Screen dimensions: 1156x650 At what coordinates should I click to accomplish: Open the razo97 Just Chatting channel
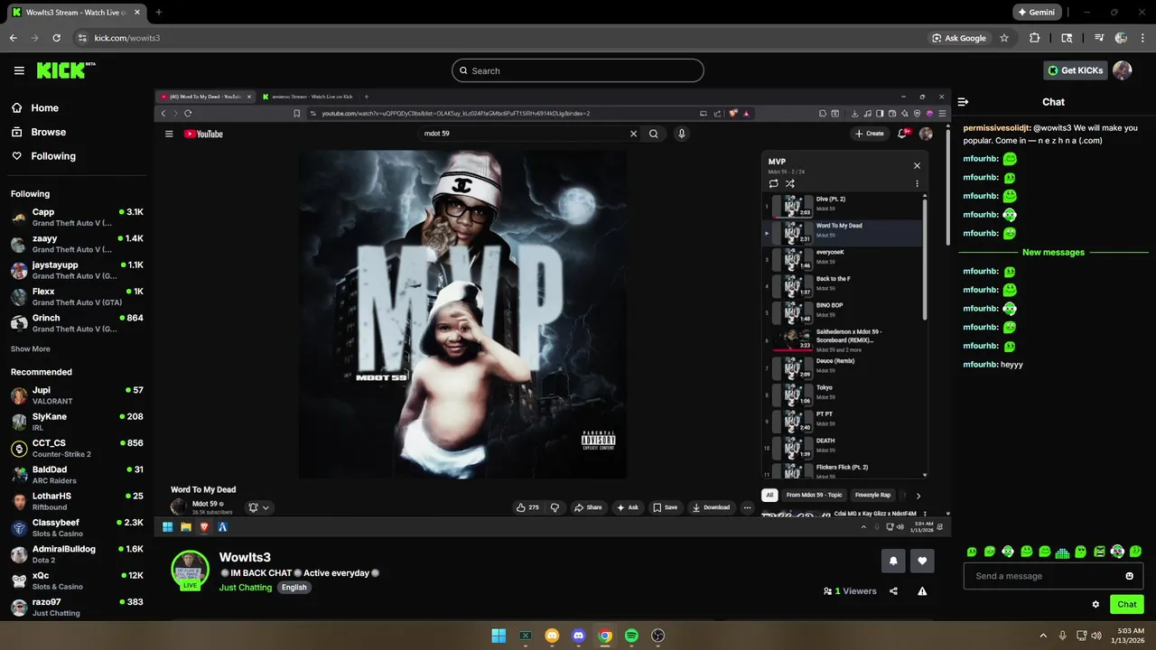[x=77, y=607]
